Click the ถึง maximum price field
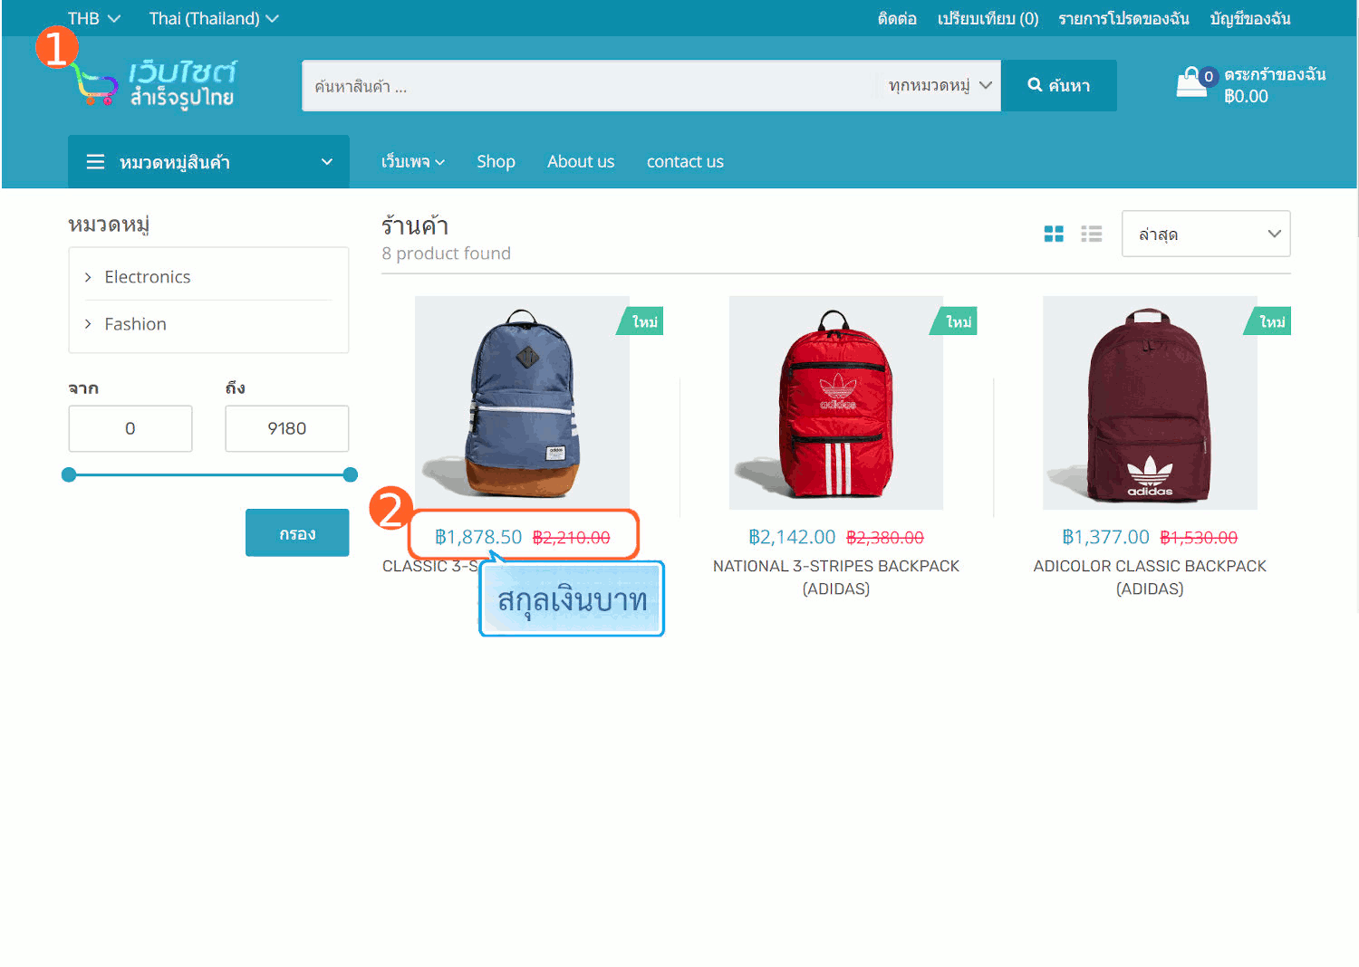 286,428
